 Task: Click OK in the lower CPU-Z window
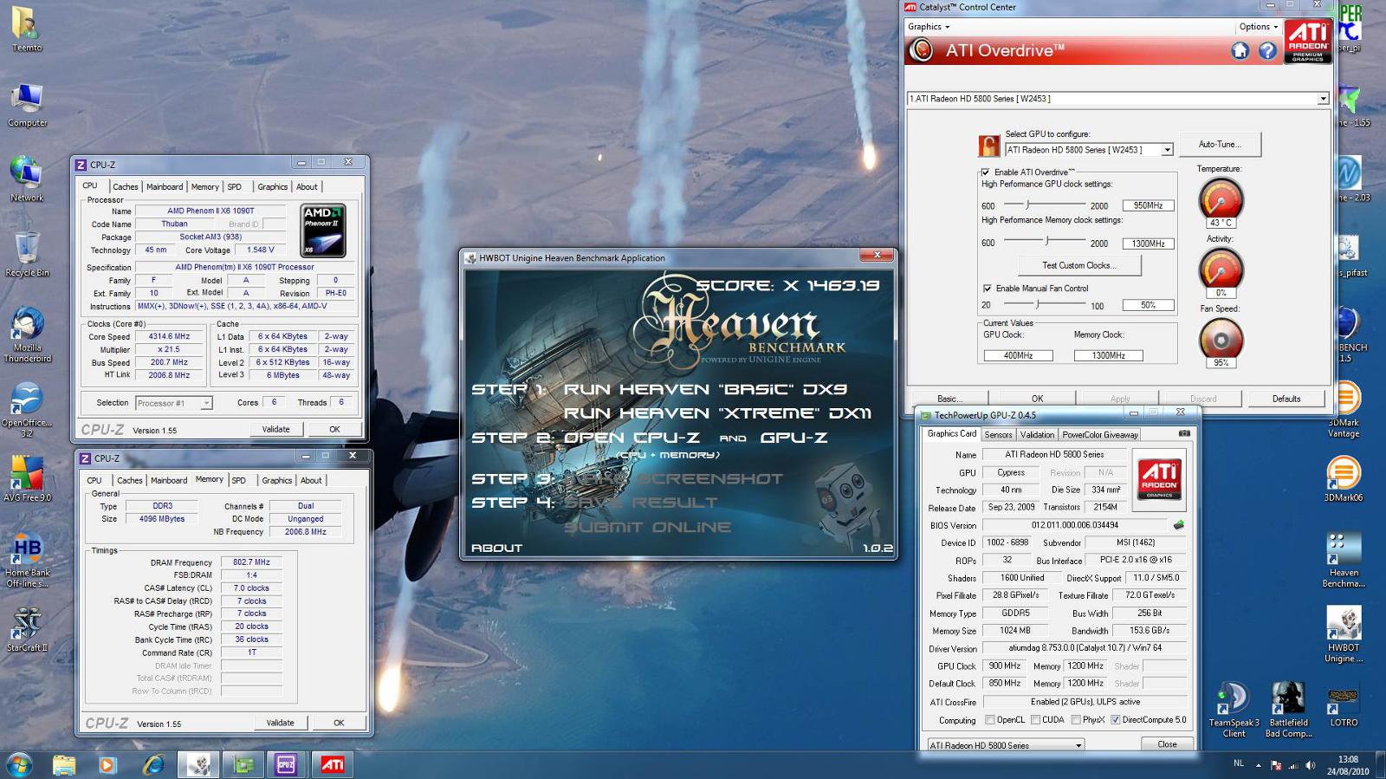[x=339, y=724]
